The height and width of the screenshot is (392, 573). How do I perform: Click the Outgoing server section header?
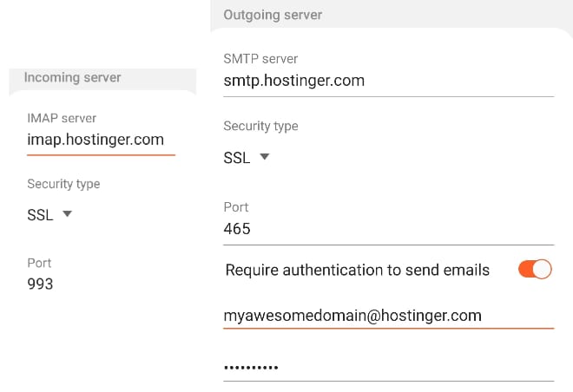click(273, 15)
